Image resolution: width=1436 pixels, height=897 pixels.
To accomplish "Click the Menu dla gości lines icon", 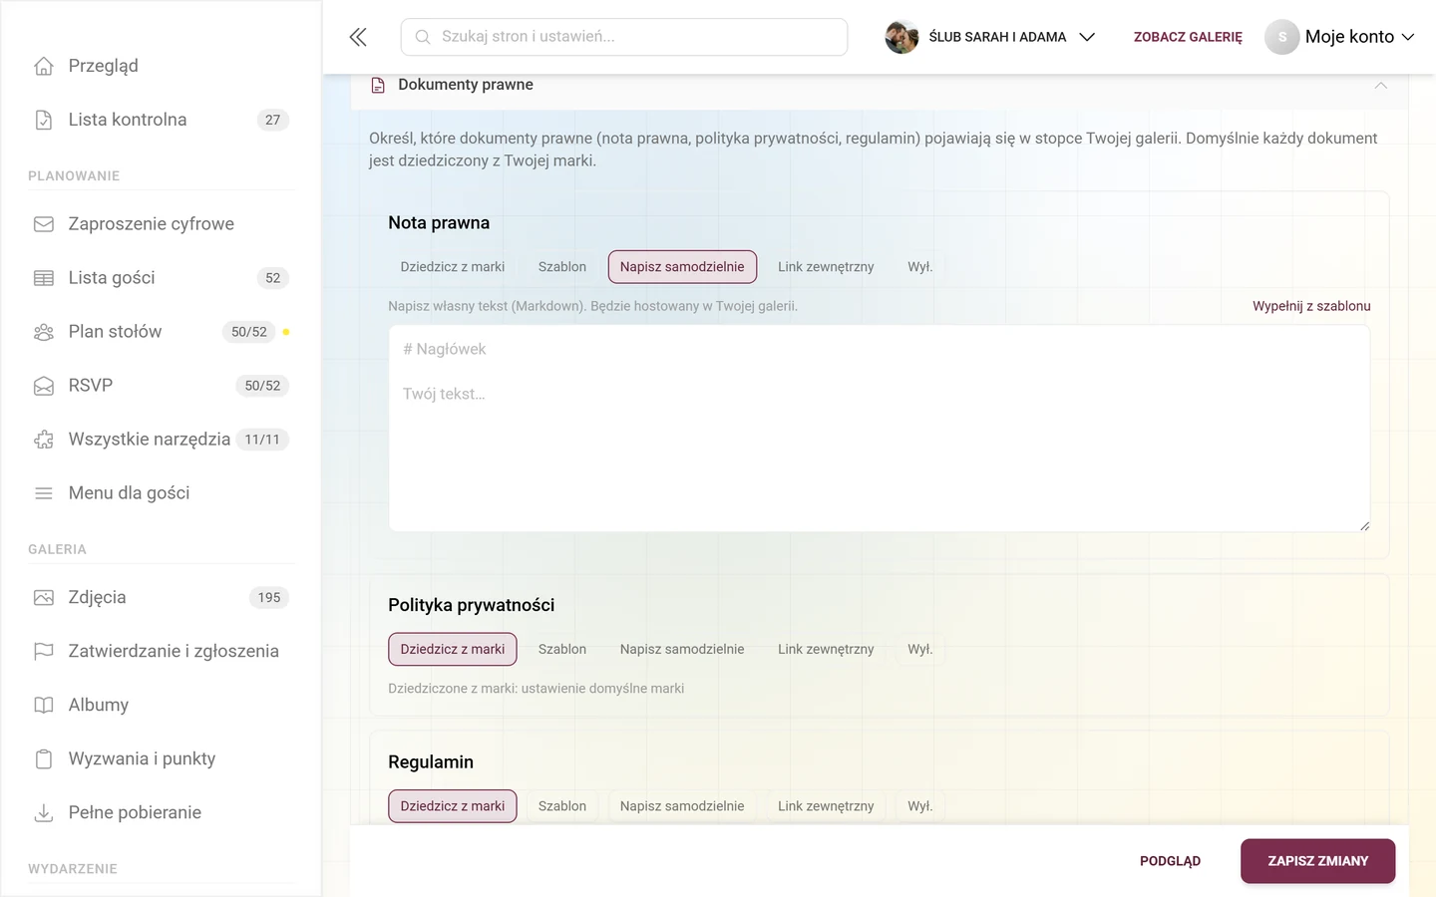I will point(44,493).
